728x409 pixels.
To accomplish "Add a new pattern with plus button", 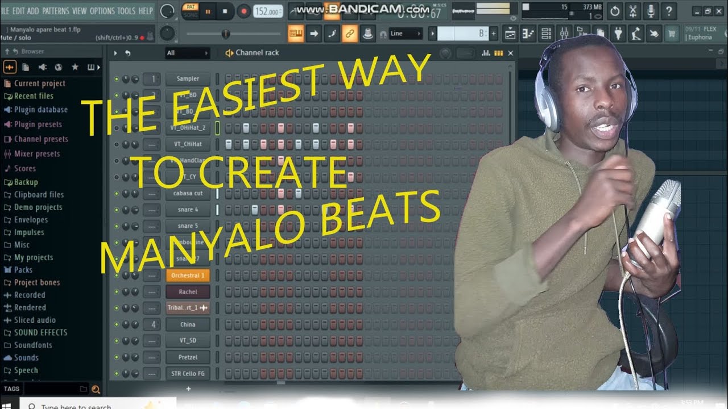I will 494,34.
